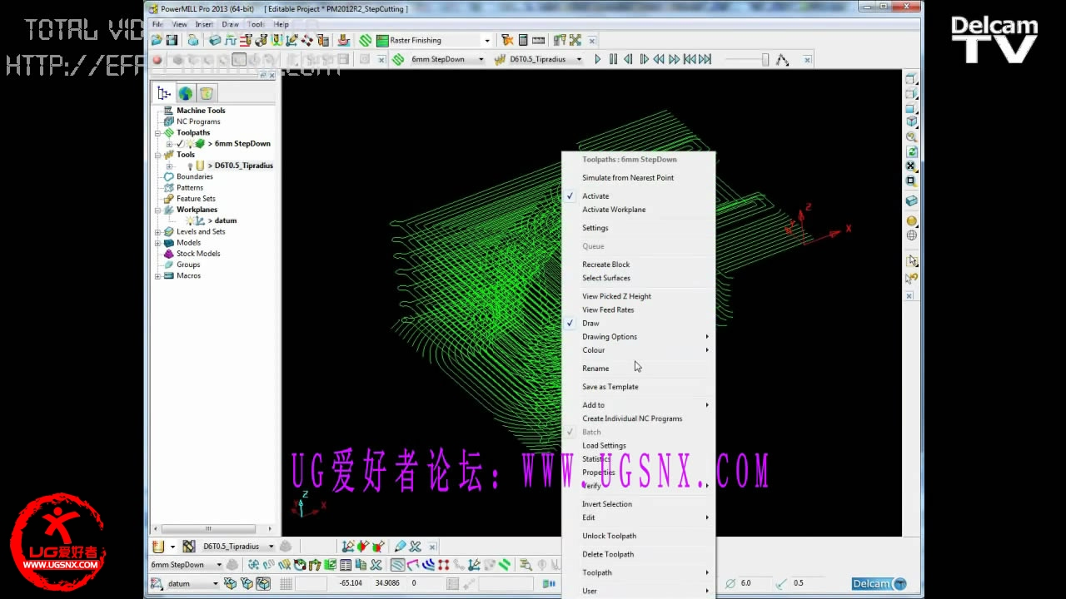Select Feature Sets in explorer tree
This screenshot has width=1066, height=599.
(x=196, y=199)
